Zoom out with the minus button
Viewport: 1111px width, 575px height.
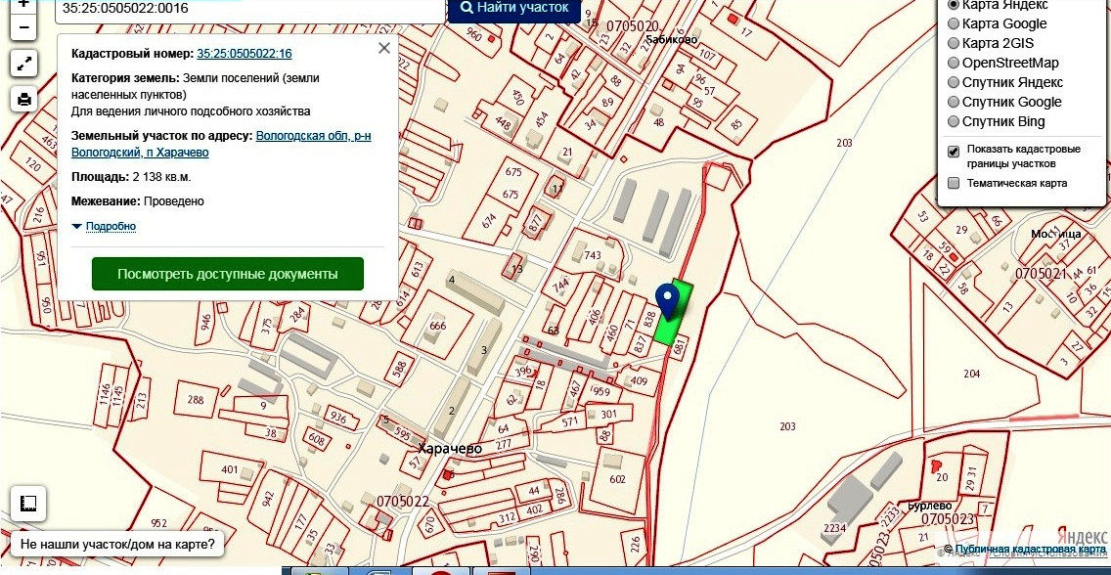pyautogui.click(x=24, y=27)
